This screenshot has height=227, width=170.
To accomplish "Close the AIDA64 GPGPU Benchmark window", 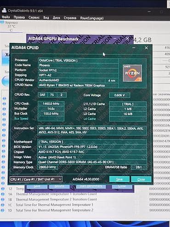I will tap(127, 39).
